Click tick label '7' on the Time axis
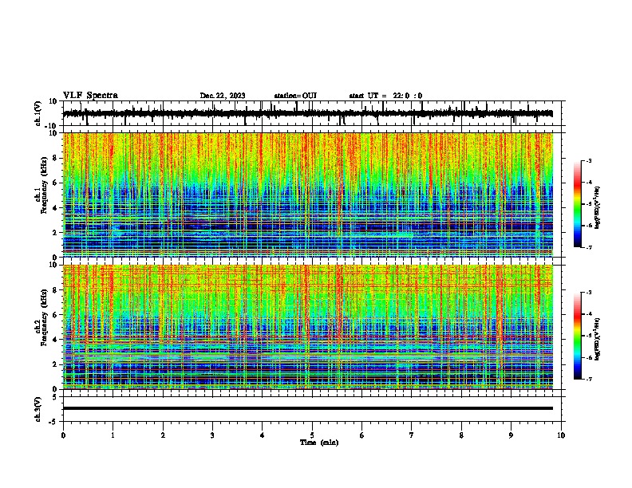The image size is (632, 488). 412,435
